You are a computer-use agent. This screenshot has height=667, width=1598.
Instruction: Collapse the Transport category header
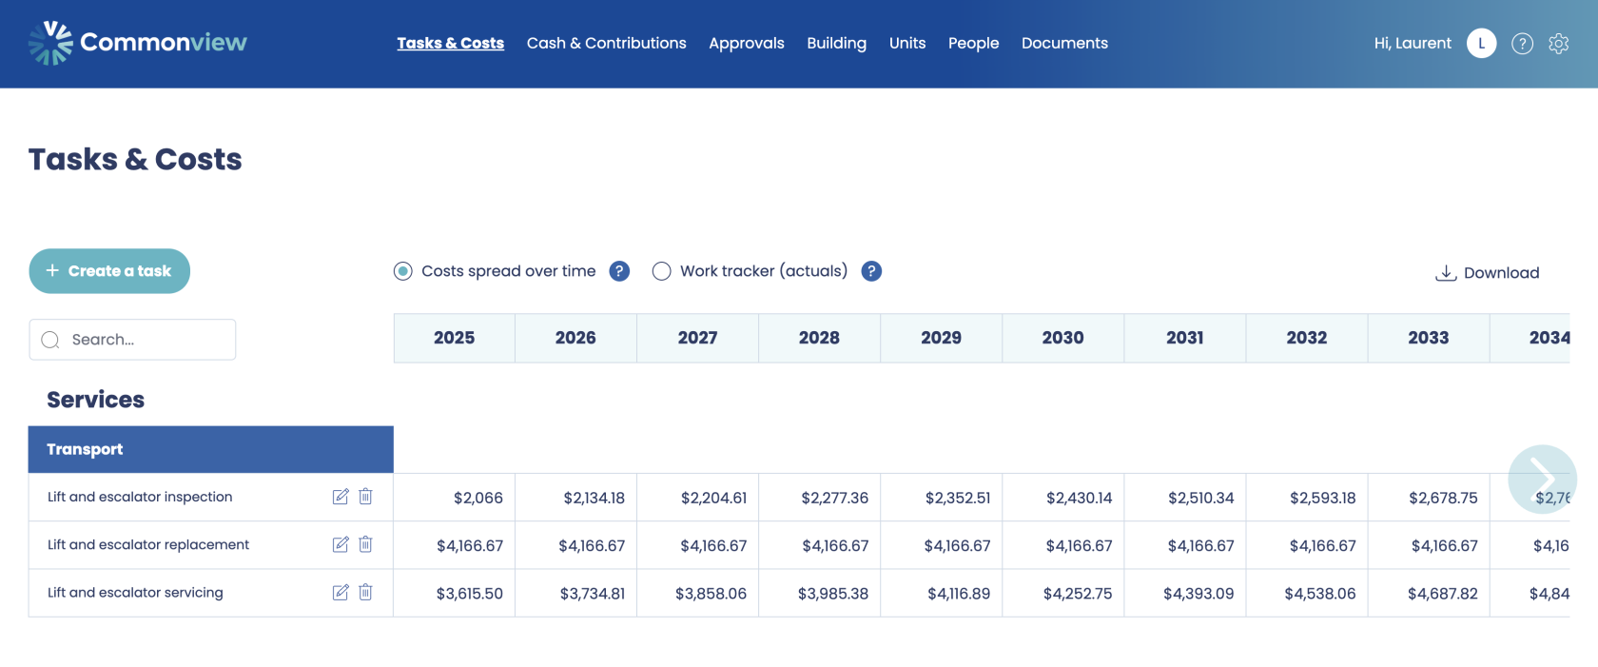click(210, 449)
